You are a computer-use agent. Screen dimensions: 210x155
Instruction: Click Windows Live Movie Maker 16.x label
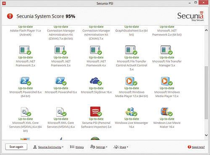167,125
